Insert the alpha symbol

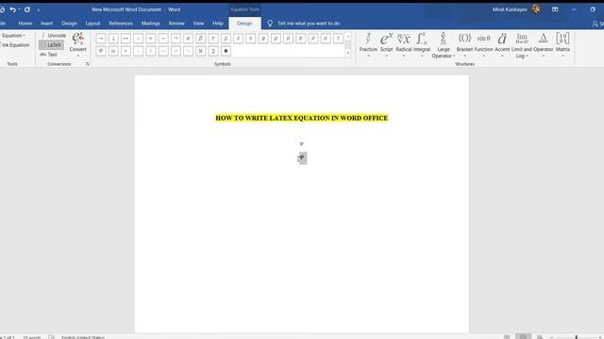tap(188, 39)
